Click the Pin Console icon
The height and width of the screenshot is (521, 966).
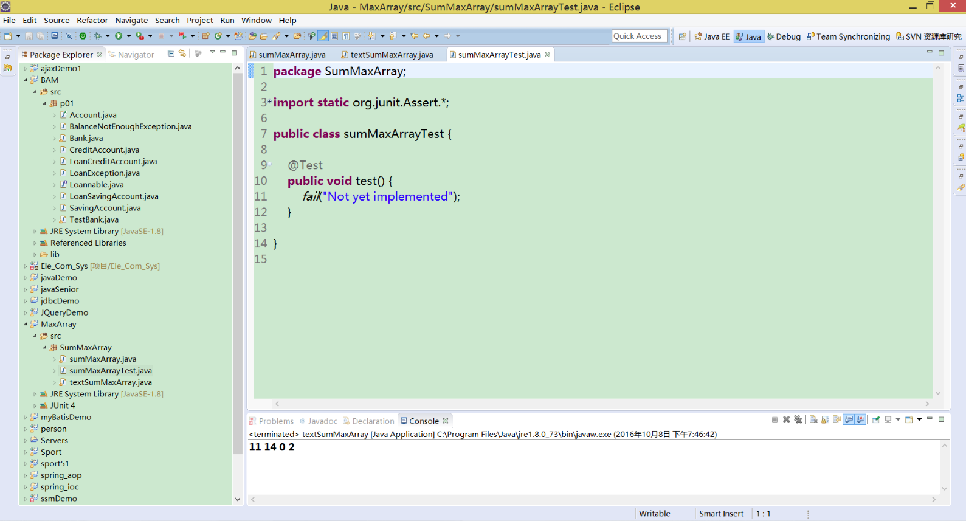point(876,420)
